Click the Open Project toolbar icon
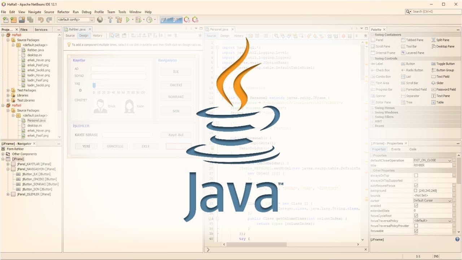This screenshot has height=260, width=462. tap(22, 20)
